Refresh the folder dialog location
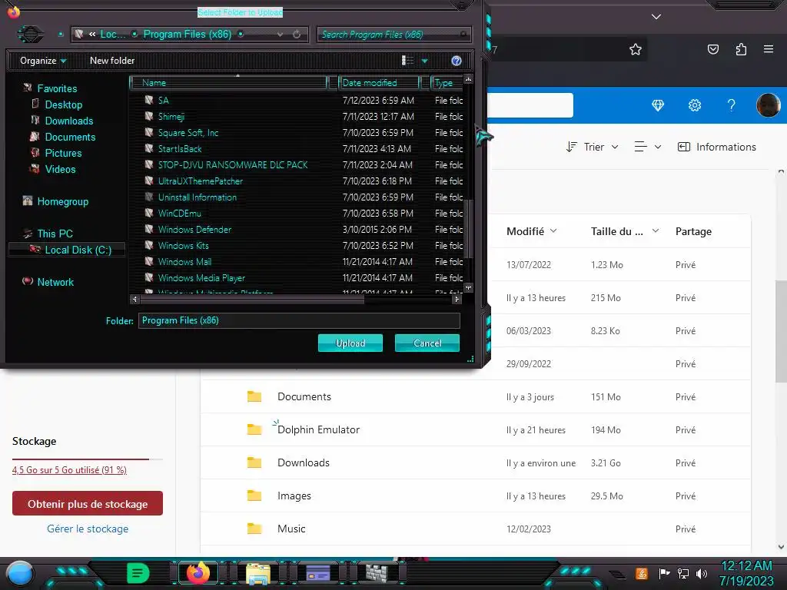The width and height of the screenshot is (787, 590). [x=297, y=35]
